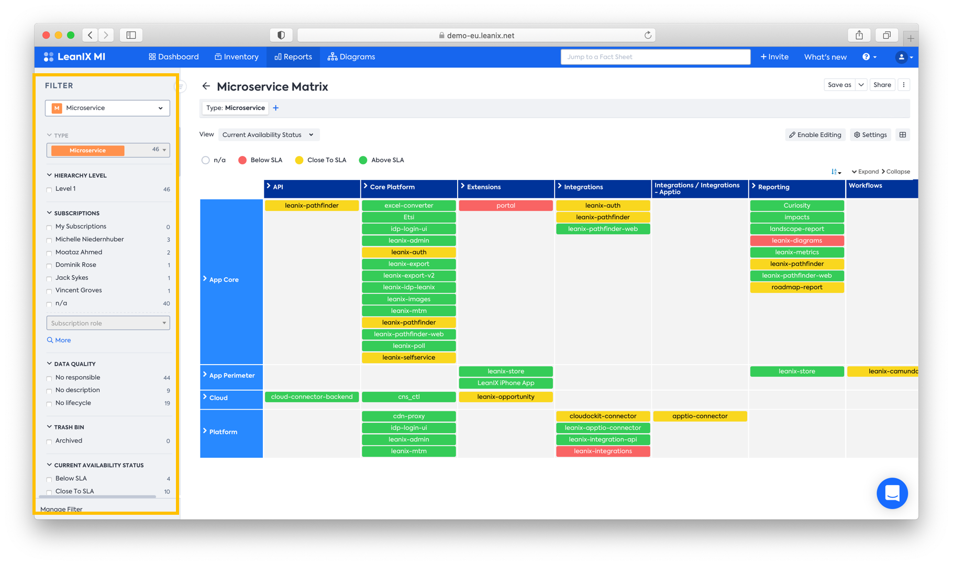
Task: Go back with the arrow beside Microservice Matrix
Action: [206, 86]
